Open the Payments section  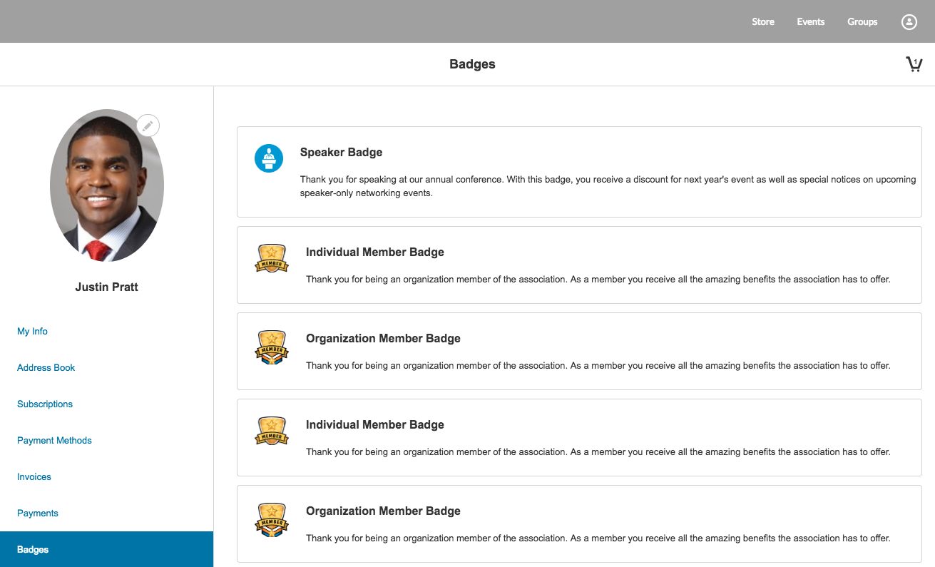coord(37,513)
